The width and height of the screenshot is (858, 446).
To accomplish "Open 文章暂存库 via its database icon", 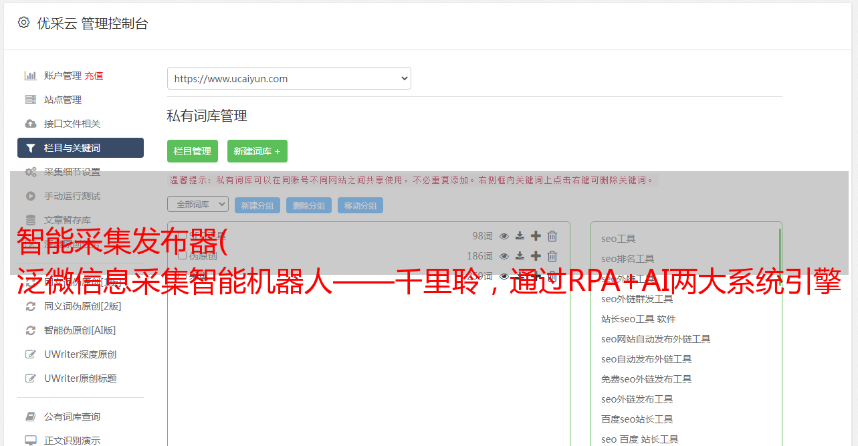I will (x=31, y=220).
